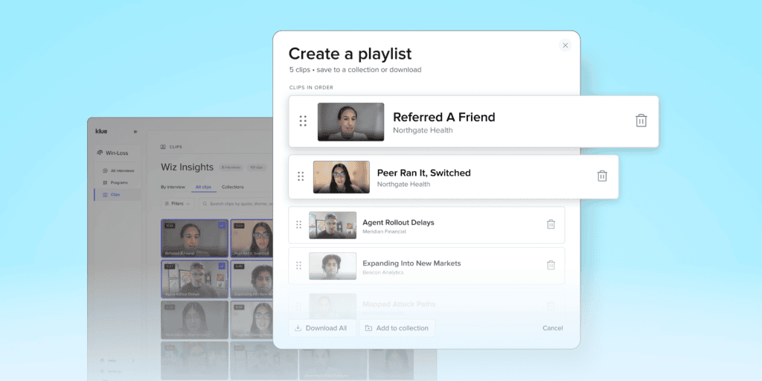Click the Agent Rollout Delays drag handle
Image resolution: width=762 pixels, height=381 pixels.
coord(298,225)
